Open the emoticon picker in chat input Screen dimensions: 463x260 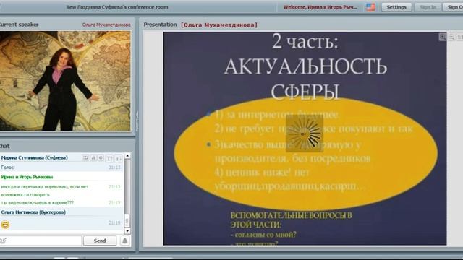[3, 240]
